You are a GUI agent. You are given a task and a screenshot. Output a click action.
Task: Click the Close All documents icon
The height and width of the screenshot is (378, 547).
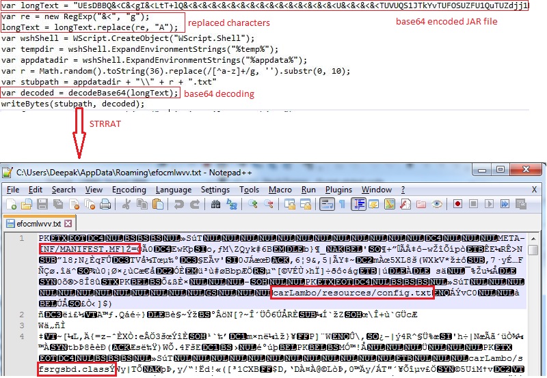[90, 204]
